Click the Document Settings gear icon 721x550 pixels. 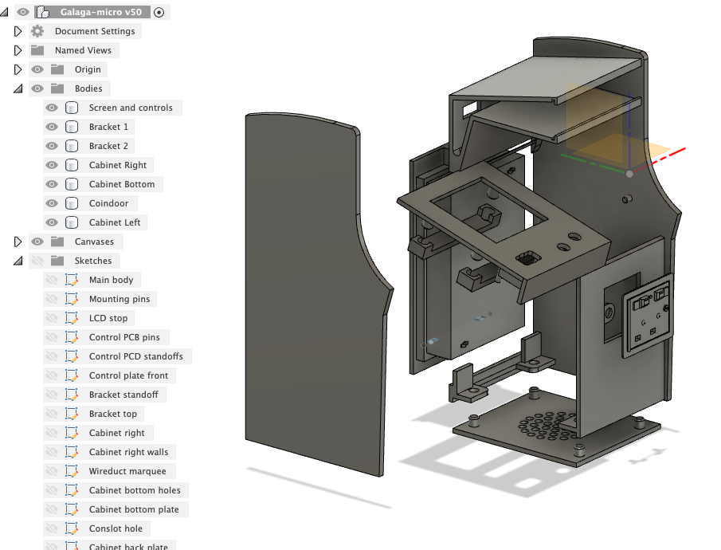pyautogui.click(x=37, y=31)
